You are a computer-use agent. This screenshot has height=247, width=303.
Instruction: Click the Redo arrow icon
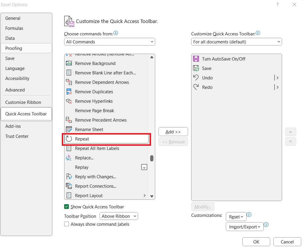pos(196,87)
